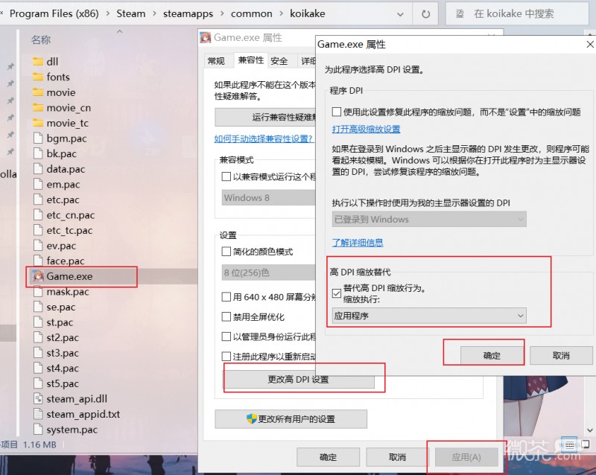
Task: Open the 8 位(256)色 color dropdown
Action: pos(269,272)
